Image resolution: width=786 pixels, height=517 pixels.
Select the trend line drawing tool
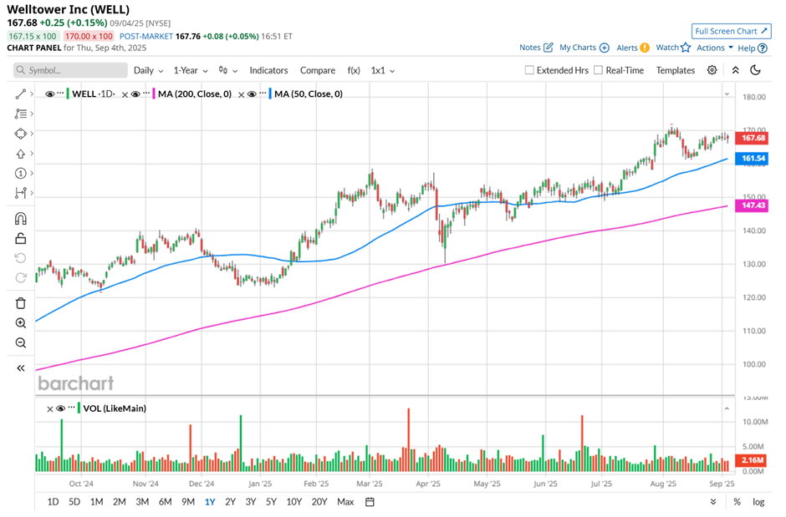point(20,94)
